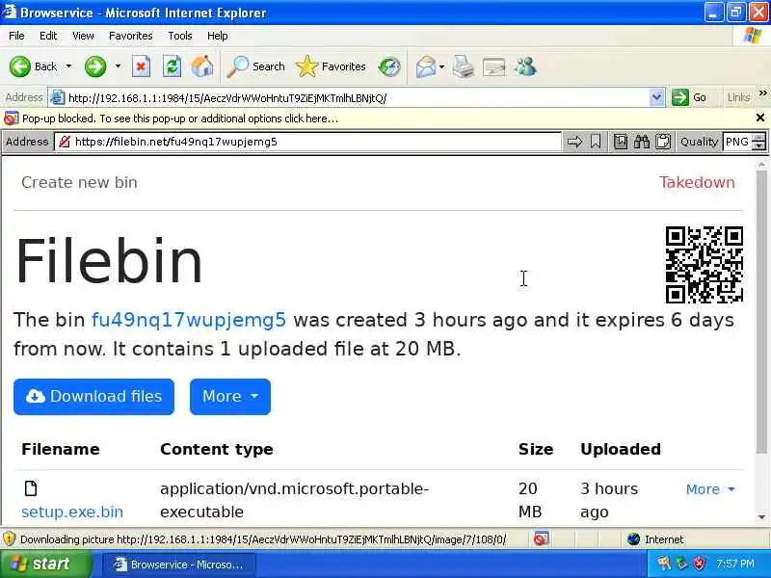Screen dimensions: 771x578
Task: Open the History icon
Action: [389, 66]
